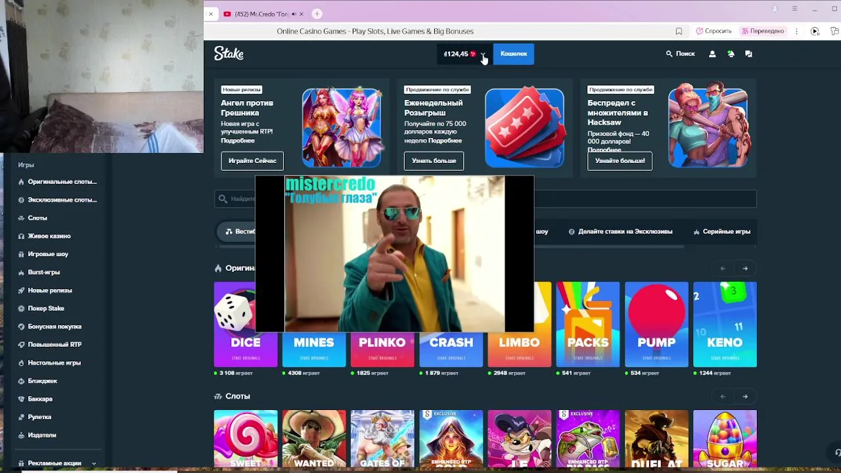Open the Mines game tile

314,349
